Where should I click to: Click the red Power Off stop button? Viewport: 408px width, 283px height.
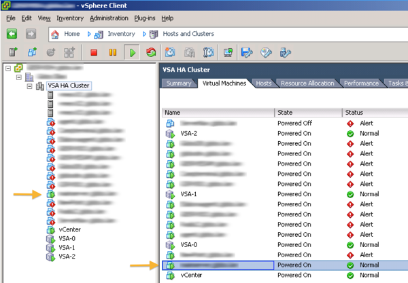pos(94,53)
